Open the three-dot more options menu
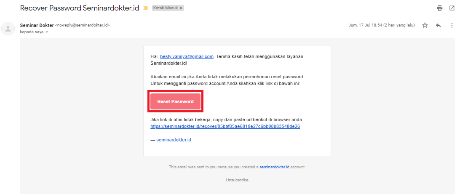Viewport: 457px width, 194px height. 452,25
